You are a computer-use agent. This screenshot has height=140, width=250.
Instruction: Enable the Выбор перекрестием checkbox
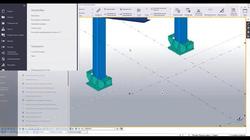23,96
